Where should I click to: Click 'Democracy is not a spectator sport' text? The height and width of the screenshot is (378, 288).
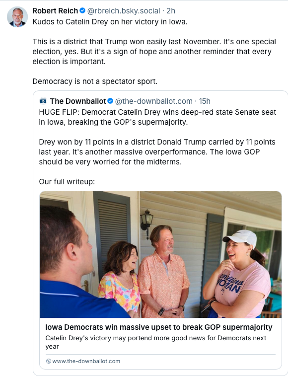tap(95, 81)
